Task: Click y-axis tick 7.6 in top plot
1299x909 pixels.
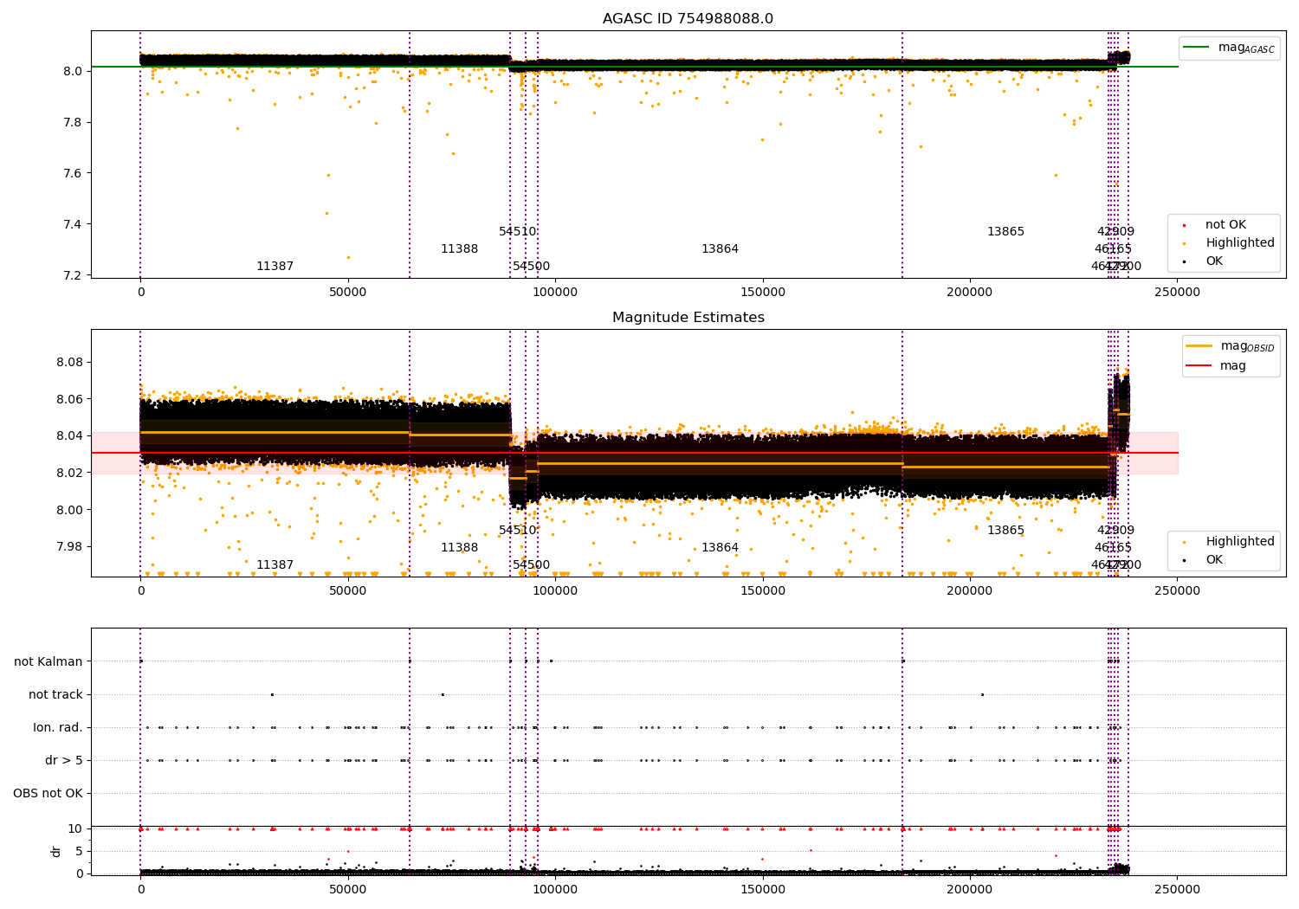Action: click(x=73, y=174)
